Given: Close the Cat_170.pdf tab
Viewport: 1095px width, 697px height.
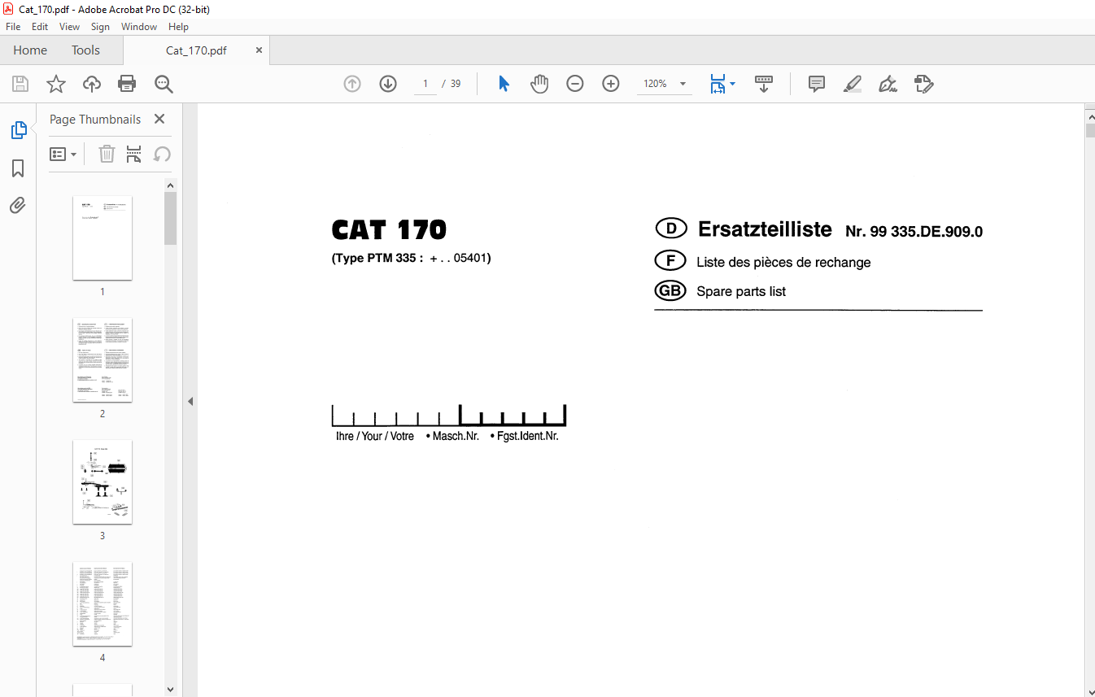Looking at the screenshot, I should coord(259,50).
